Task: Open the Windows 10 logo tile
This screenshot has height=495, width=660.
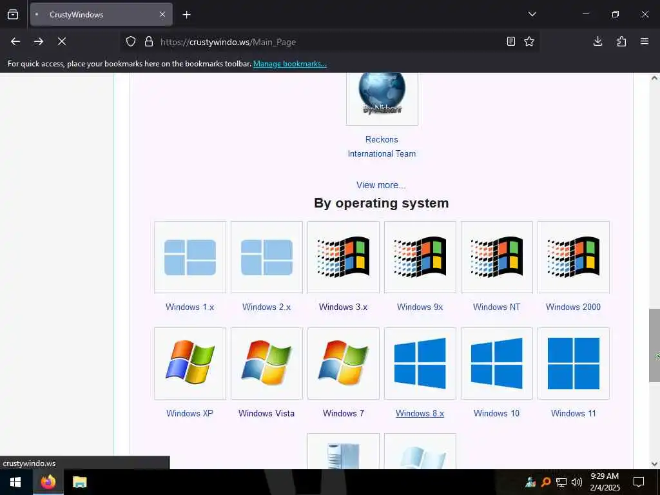Action: click(x=497, y=364)
